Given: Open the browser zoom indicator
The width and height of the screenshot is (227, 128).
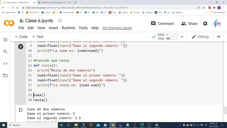Looking at the screenshot, I should click(199, 8).
